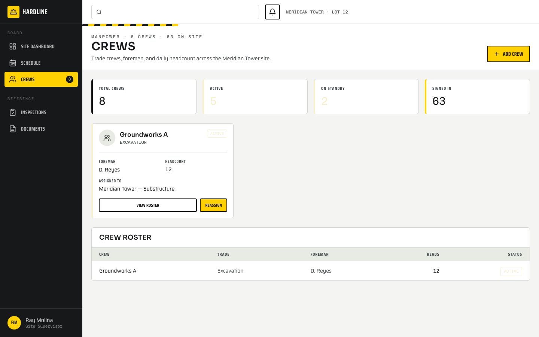Click the search magnifier icon

[99, 12]
